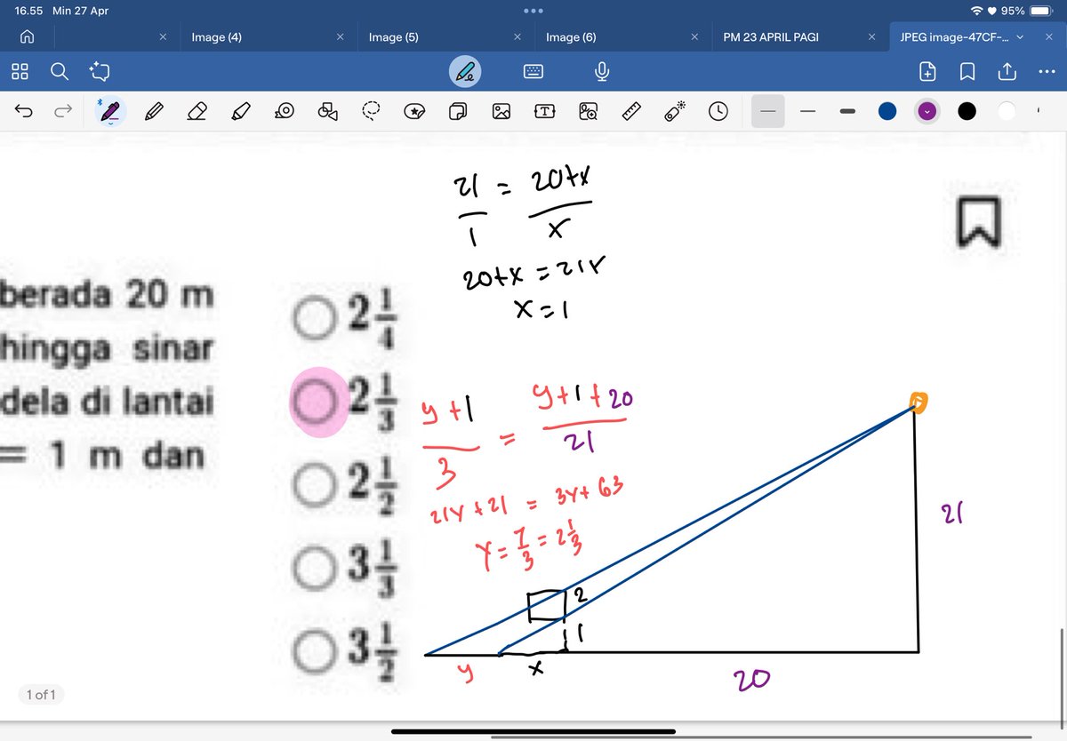Close the Image (6) tab
This screenshot has width=1067, height=741.
tap(694, 37)
